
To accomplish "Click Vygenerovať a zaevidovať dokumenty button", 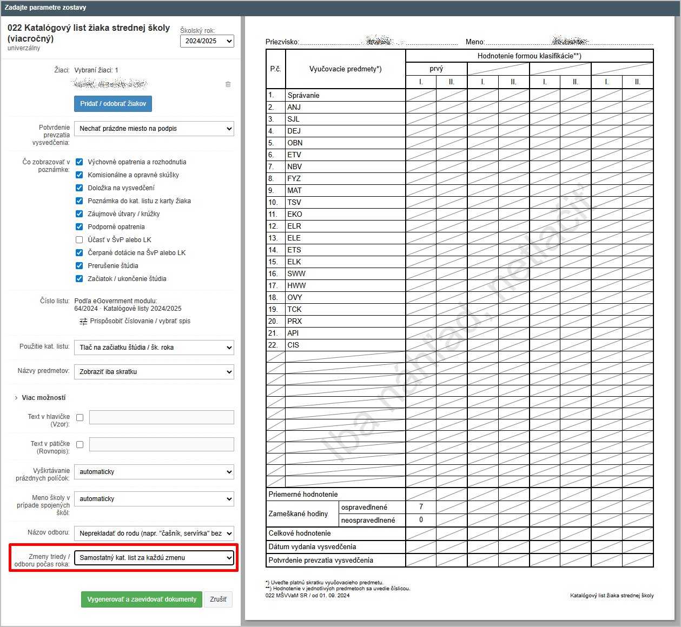I will pos(142,599).
